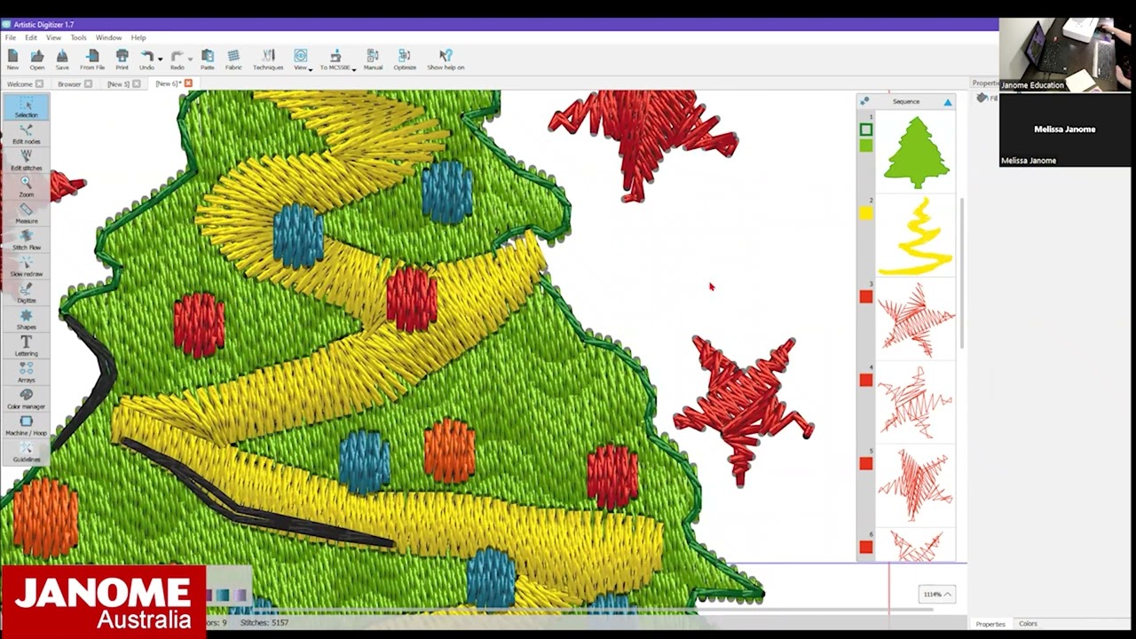Open the Help menu
This screenshot has height=639, width=1136.
138,37
